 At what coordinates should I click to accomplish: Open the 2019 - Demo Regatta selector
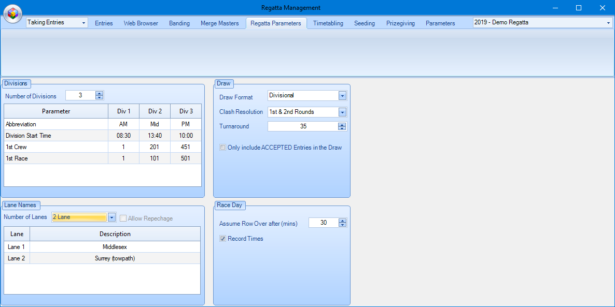pos(608,23)
